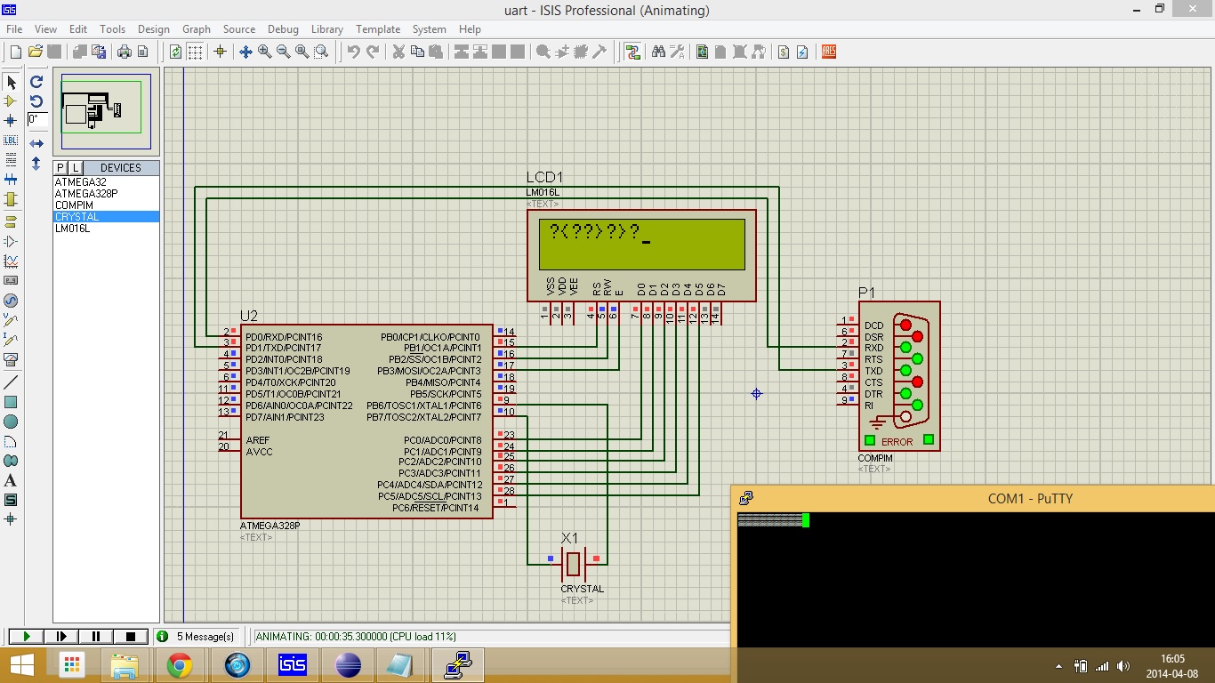Pause the running simulation
1215x683 pixels.
point(96,637)
